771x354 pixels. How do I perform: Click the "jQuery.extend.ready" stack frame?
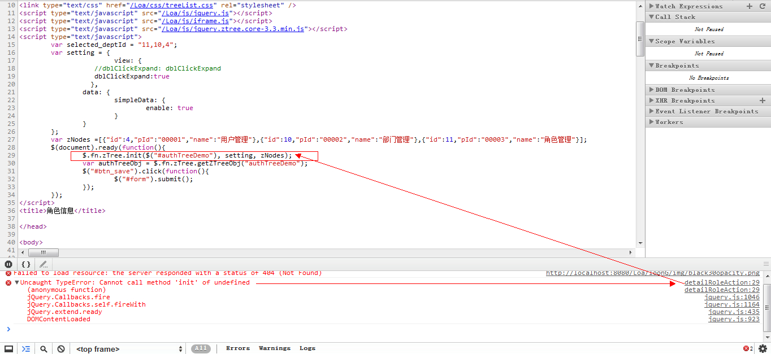coord(64,312)
